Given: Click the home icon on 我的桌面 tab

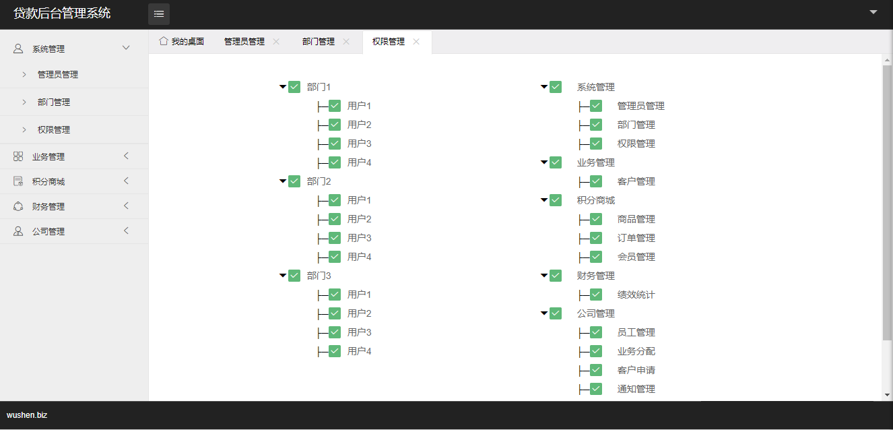Looking at the screenshot, I should 163,41.
